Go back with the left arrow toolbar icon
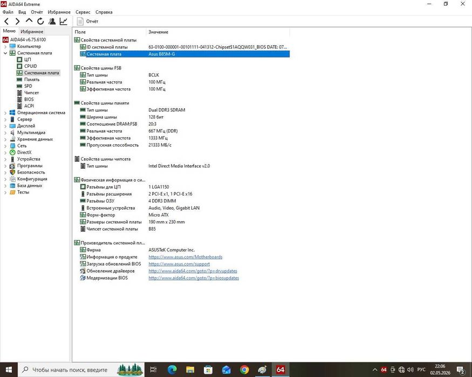Screen dimensions: 472x377 6,22
